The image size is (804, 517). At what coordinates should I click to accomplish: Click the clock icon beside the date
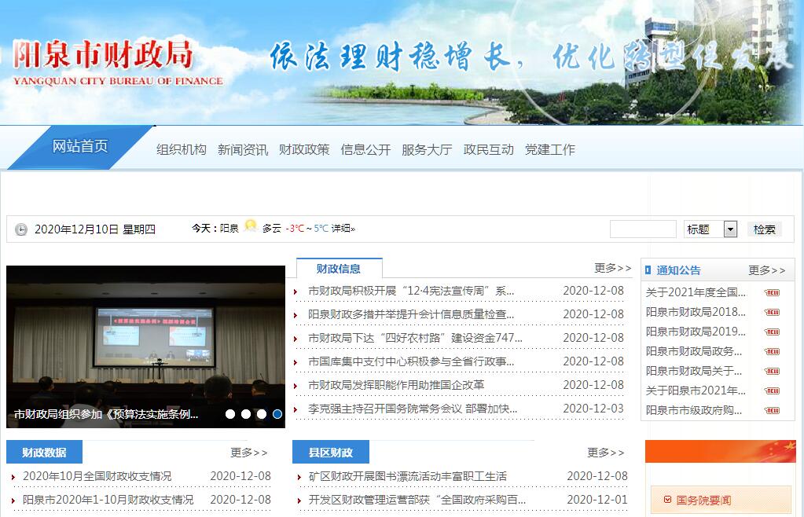[x=21, y=229]
